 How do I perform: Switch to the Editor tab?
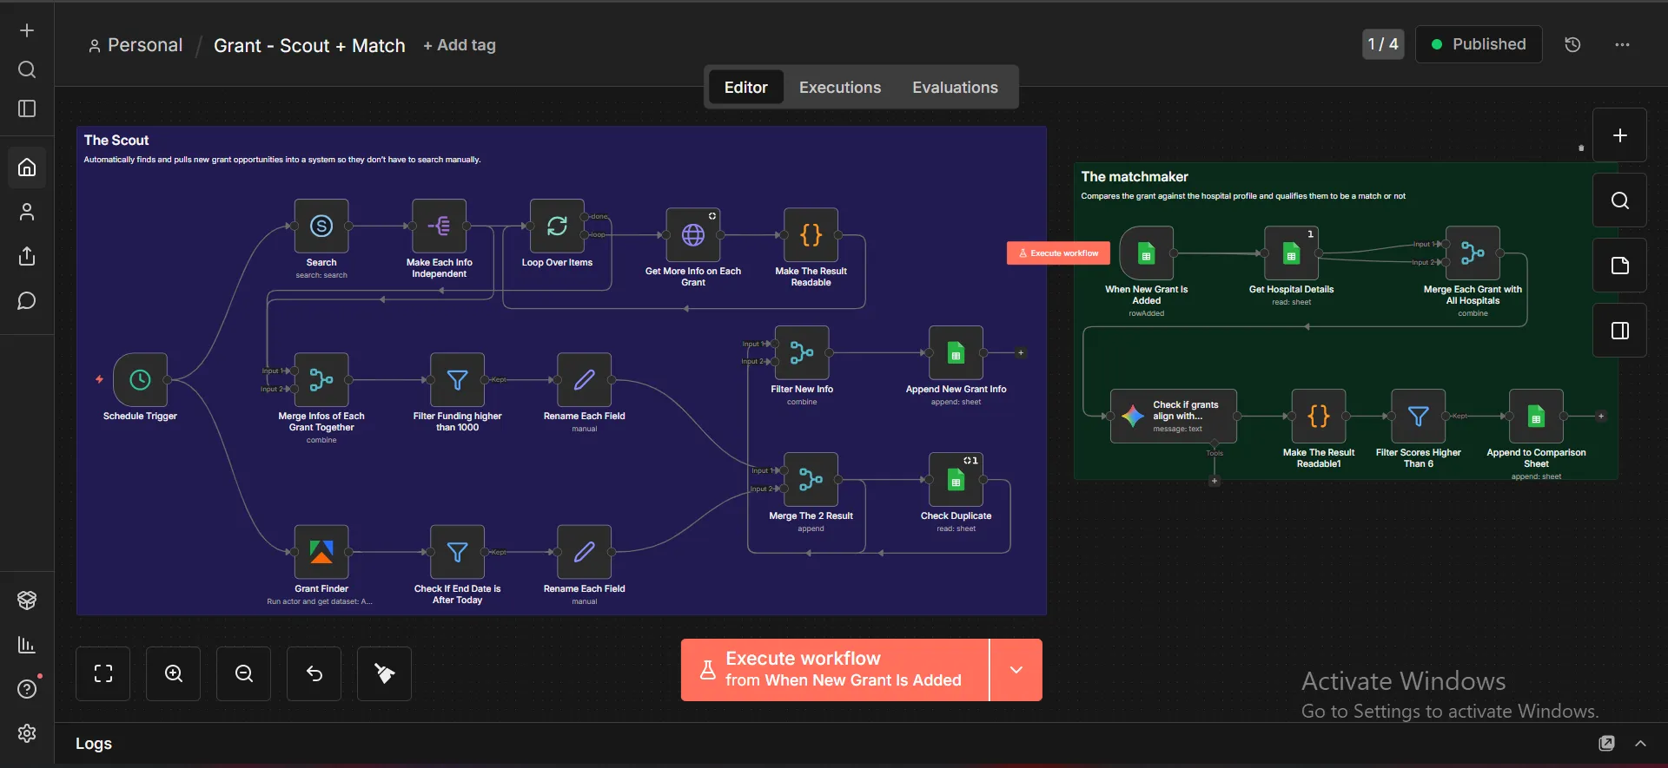point(746,87)
